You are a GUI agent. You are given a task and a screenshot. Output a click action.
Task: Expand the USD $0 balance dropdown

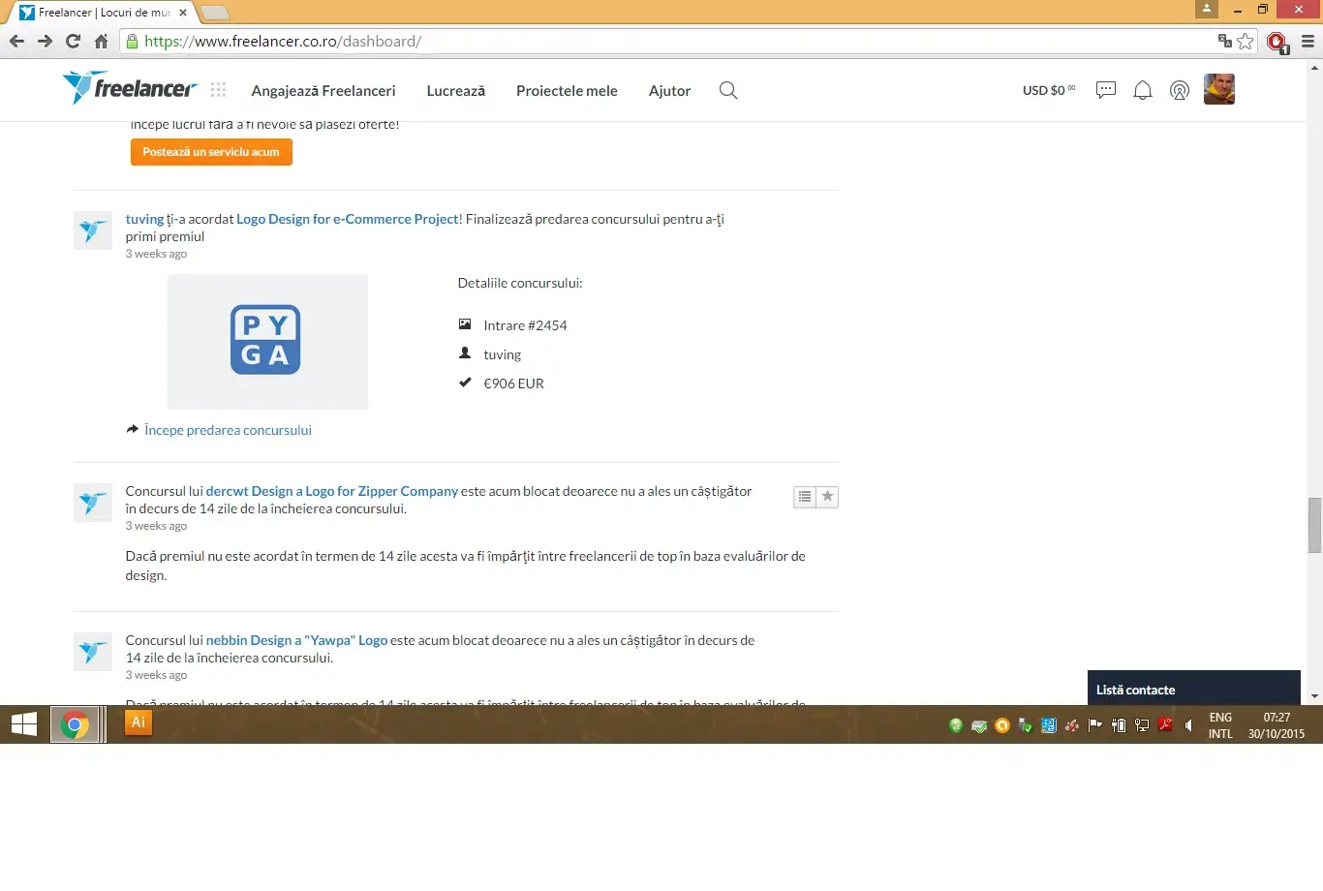point(1049,90)
